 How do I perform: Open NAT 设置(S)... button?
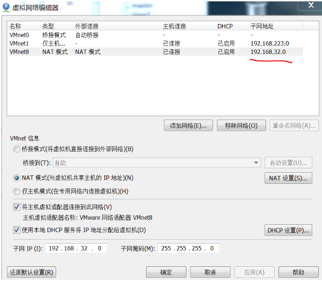tap(289, 178)
